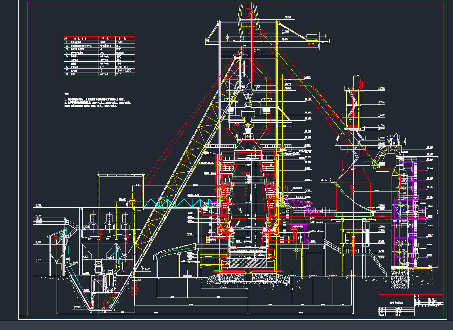
Task: Select the red valve atop the right tower
Action: (360, 85)
